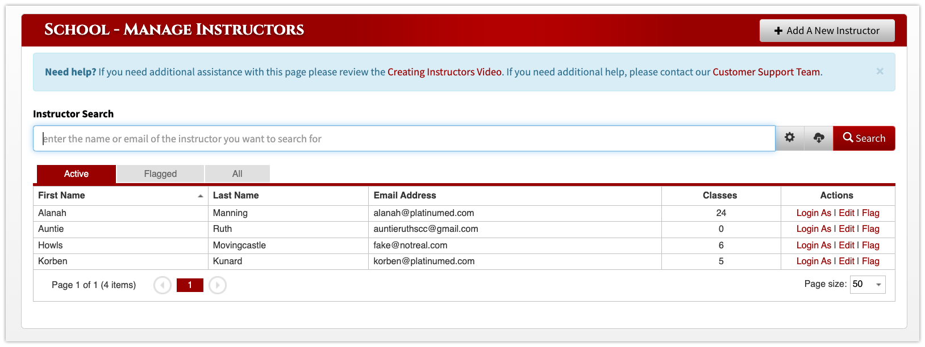Viewport: 925px width, 347px height.
Task: Login As Auntie Ruth
Action: [814, 229]
